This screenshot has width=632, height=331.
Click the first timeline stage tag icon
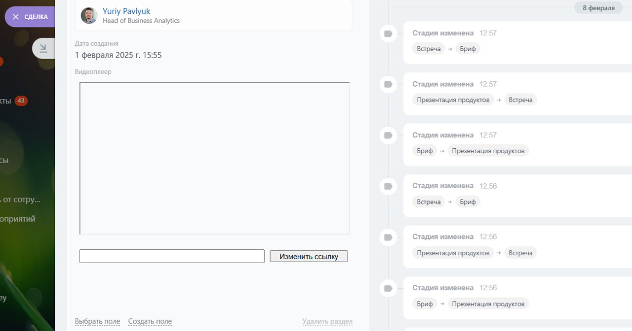(x=388, y=33)
